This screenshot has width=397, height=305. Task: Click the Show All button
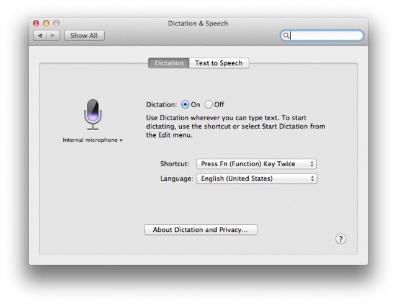coord(84,35)
